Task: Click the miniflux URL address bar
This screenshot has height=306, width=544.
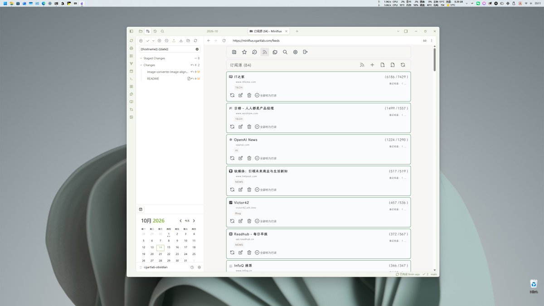Action: [256, 41]
